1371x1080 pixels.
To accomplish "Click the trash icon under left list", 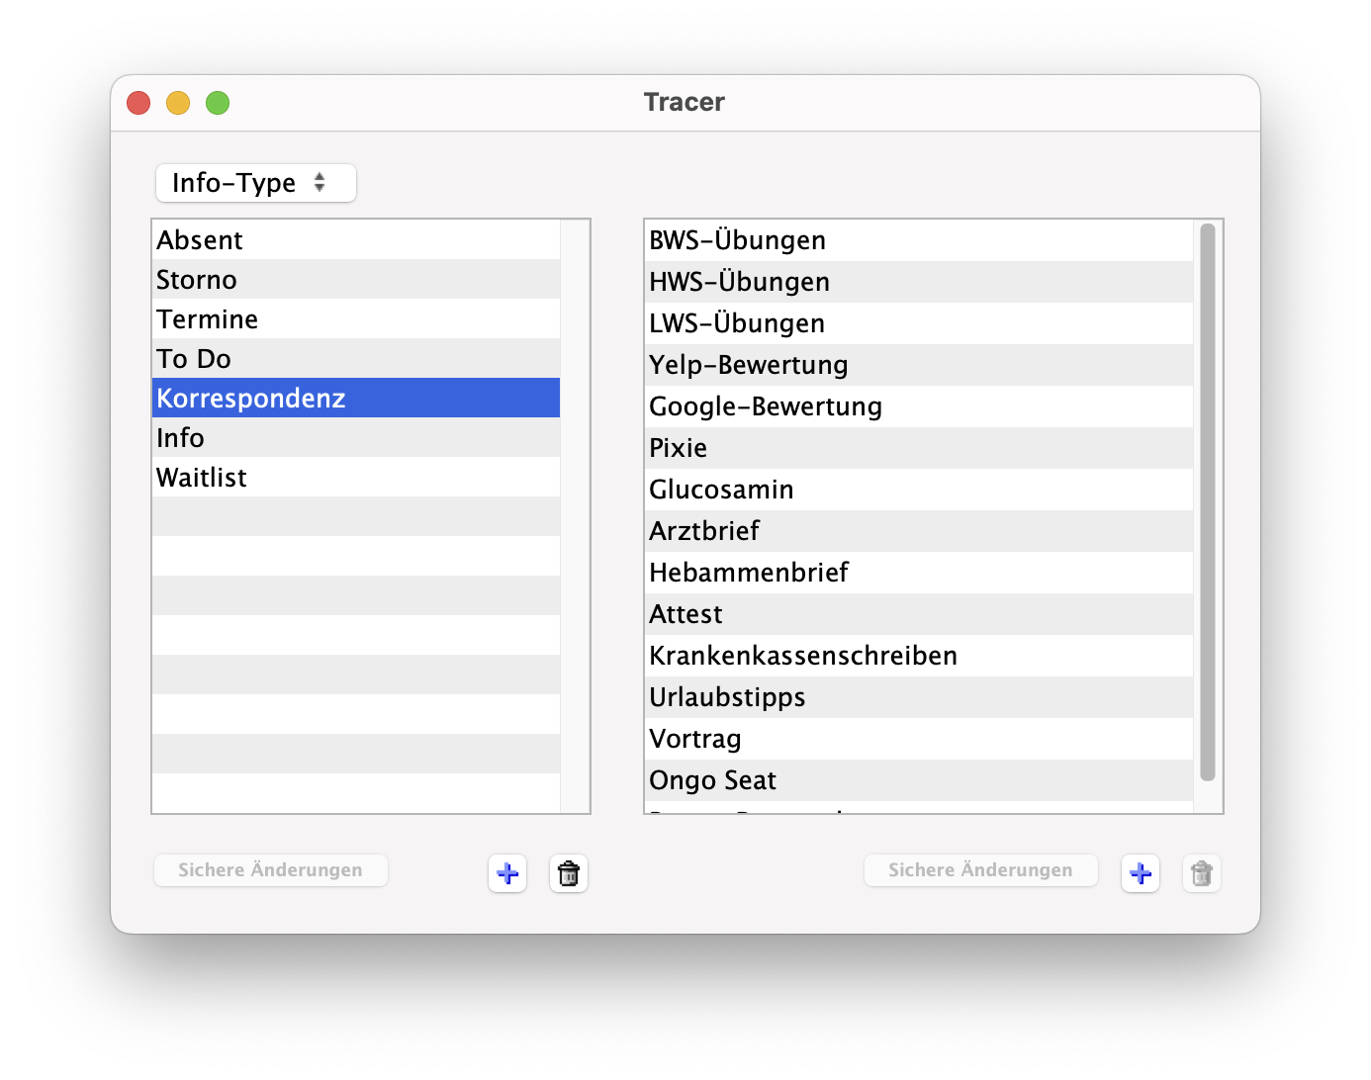I will pyautogui.click(x=569, y=873).
